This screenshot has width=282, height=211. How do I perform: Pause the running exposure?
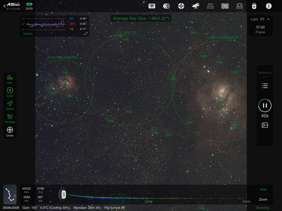tap(265, 105)
